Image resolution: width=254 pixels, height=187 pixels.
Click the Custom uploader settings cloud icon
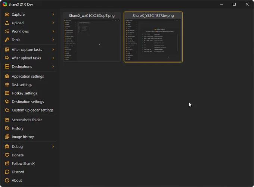7,110
